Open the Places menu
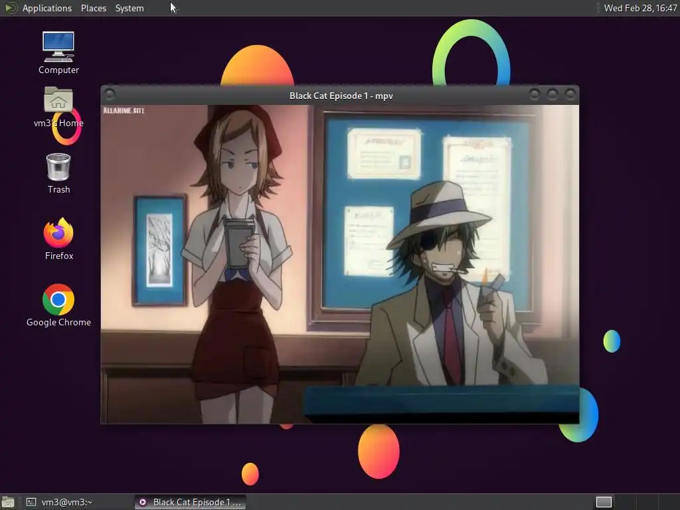 [93, 8]
